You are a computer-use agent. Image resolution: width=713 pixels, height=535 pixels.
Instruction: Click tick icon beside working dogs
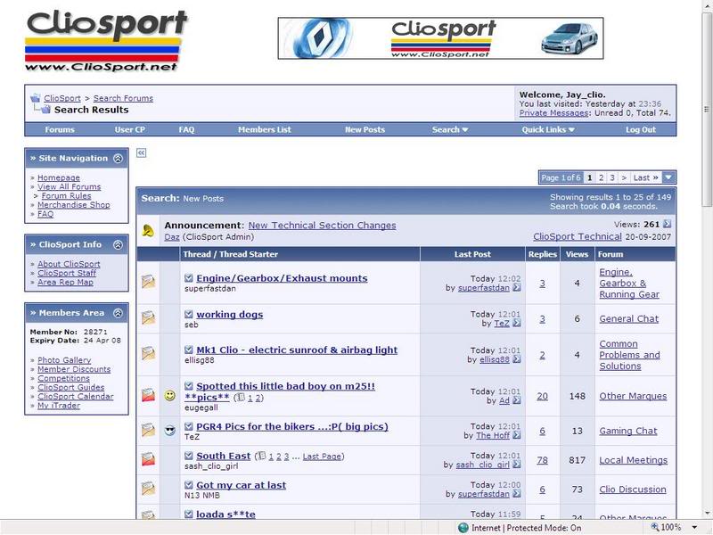point(189,314)
